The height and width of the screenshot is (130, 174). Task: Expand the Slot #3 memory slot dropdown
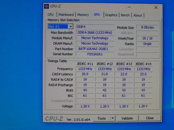pos(71,27)
